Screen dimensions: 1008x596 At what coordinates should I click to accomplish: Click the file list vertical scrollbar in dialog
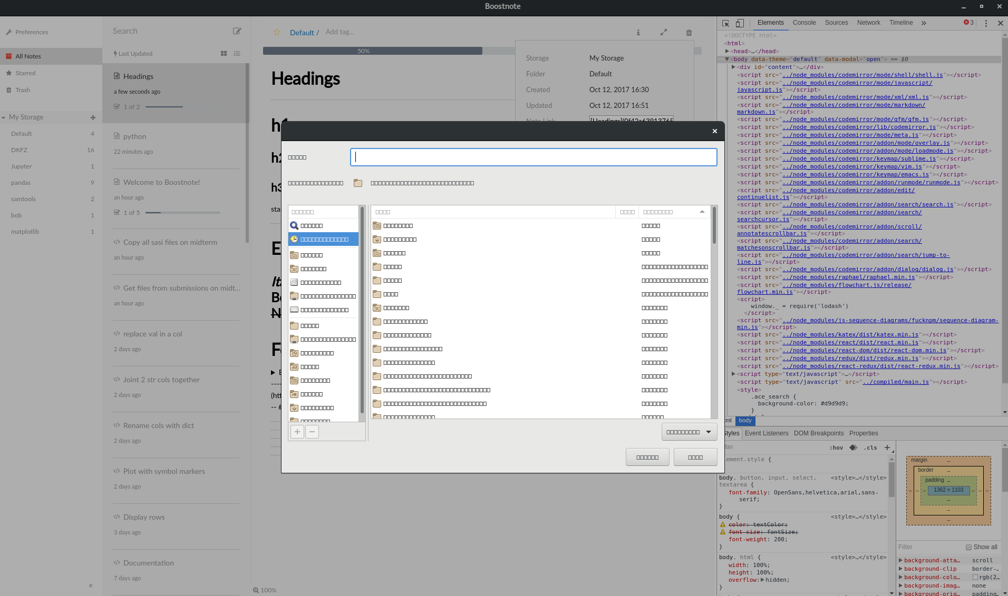[714, 225]
